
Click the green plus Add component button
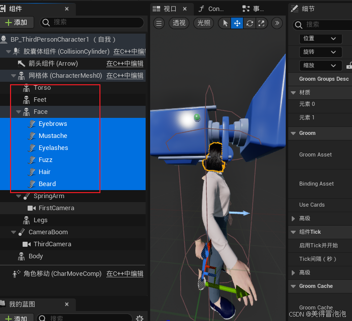[16, 23]
